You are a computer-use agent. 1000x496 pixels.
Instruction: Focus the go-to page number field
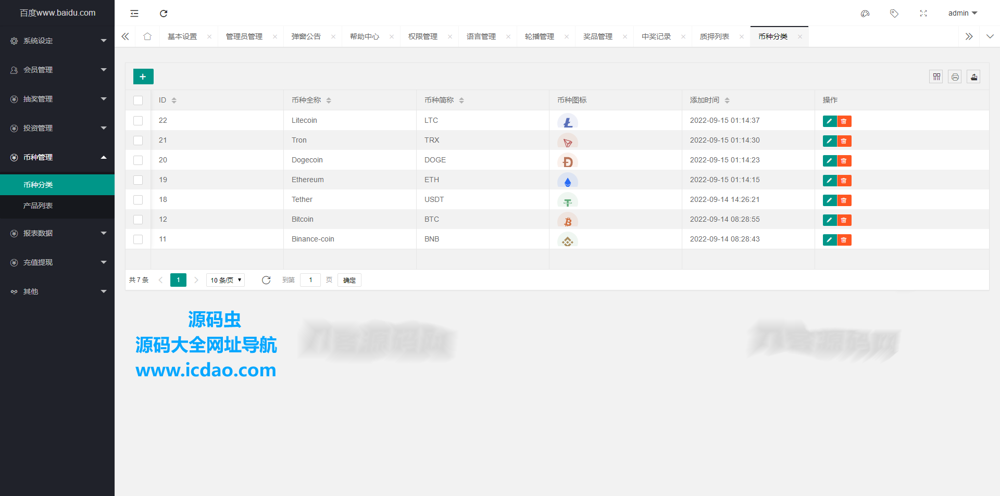pos(310,280)
